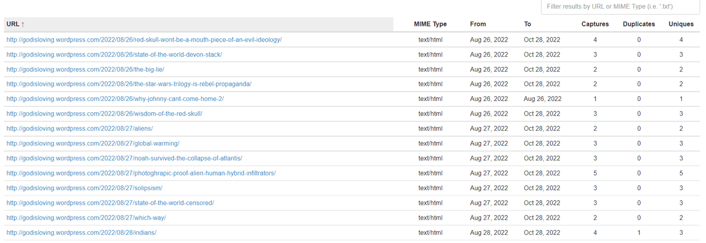This screenshot has height=243, width=706.
Task: Click the filter results by URL input field
Action: (x=620, y=6)
